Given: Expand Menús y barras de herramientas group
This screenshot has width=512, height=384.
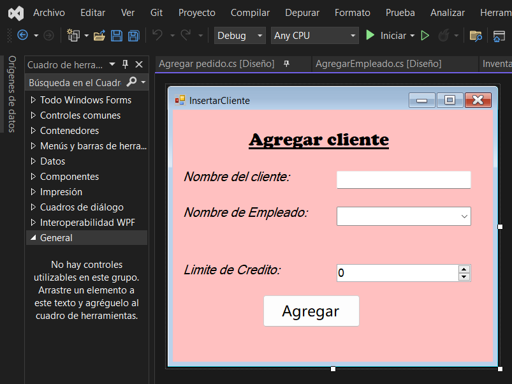Looking at the screenshot, I should [33, 145].
